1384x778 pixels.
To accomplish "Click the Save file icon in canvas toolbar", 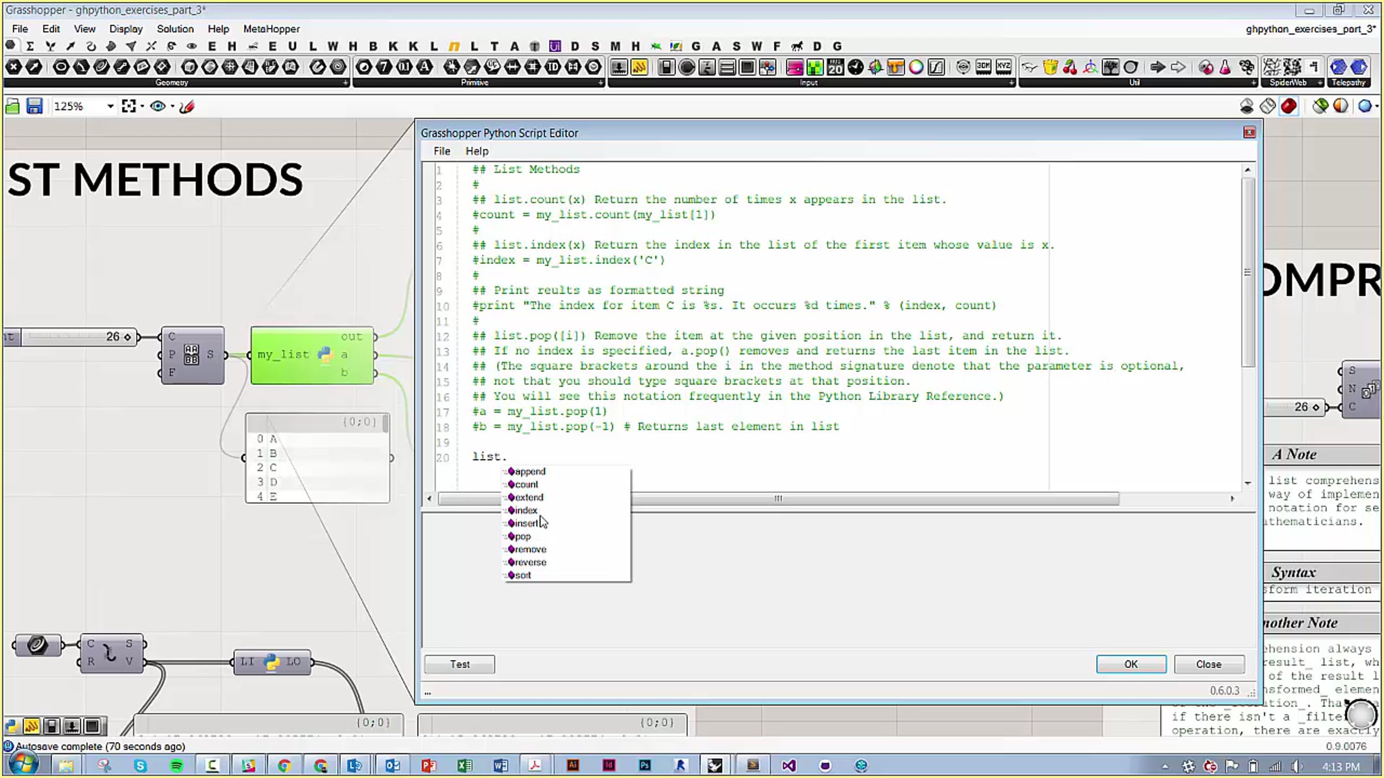I will coord(34,106).
